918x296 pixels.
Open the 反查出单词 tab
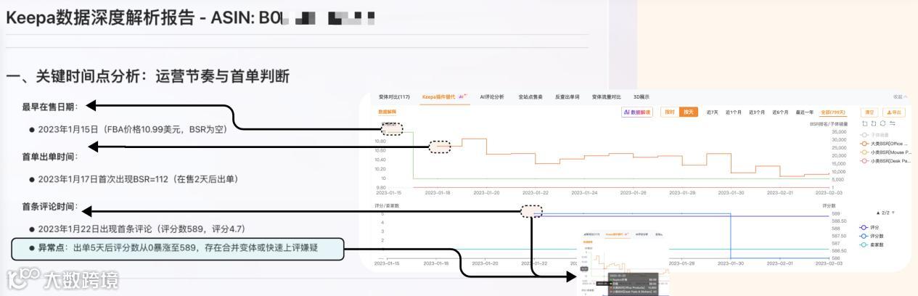pyautogui.click(x=567, y=96)
